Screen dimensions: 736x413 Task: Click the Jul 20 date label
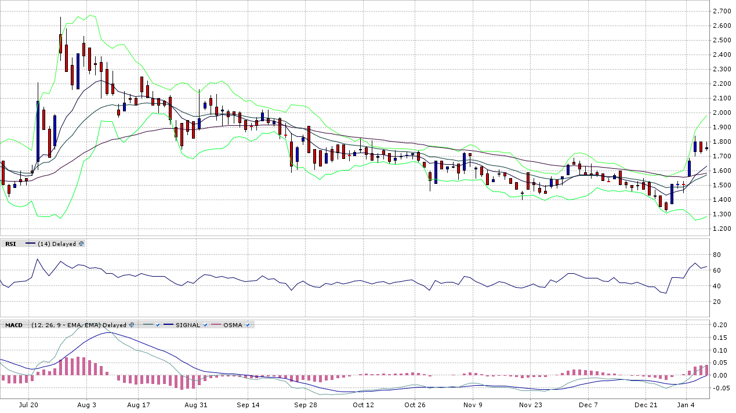point(29,404)
